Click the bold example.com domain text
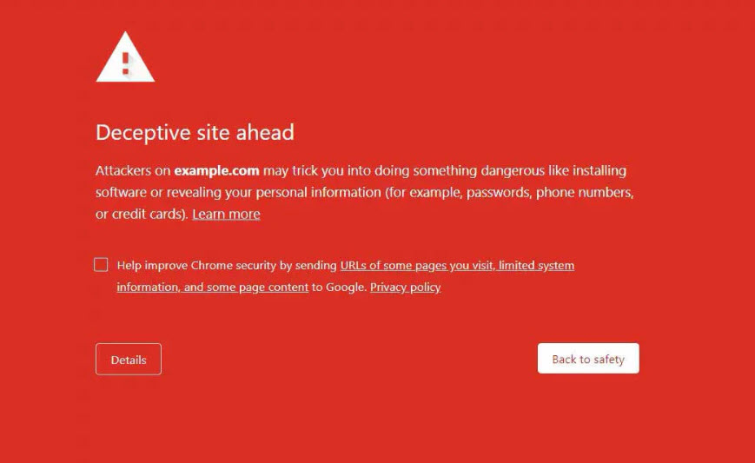 (x=216, y=170)
